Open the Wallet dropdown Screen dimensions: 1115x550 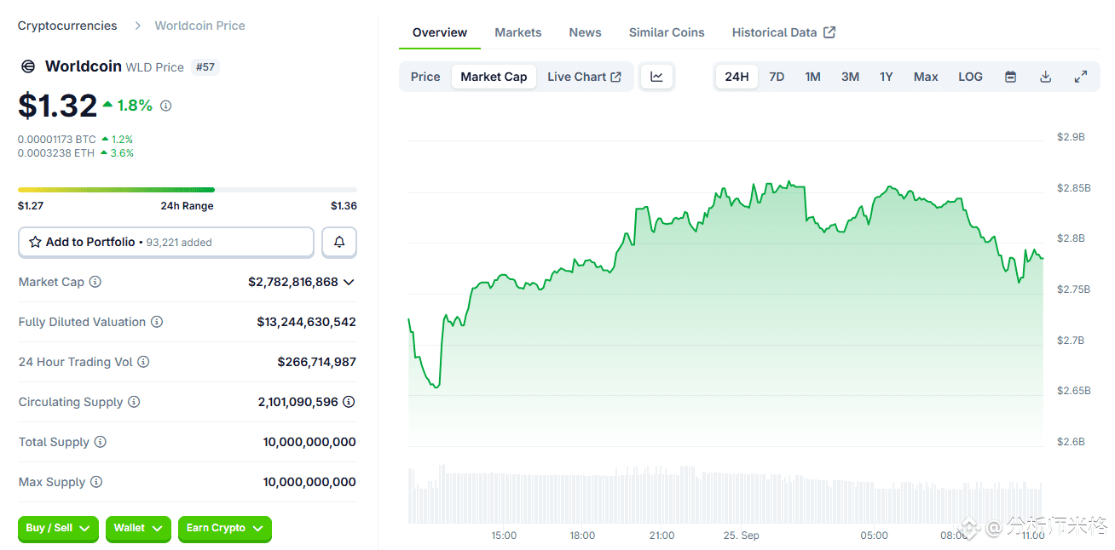pyautogui.click(x=138, y=529)
